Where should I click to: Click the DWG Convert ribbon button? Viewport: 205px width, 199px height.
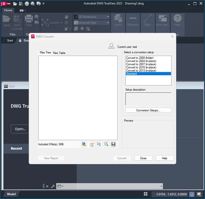pyautogui.click(x=17, y=22)
